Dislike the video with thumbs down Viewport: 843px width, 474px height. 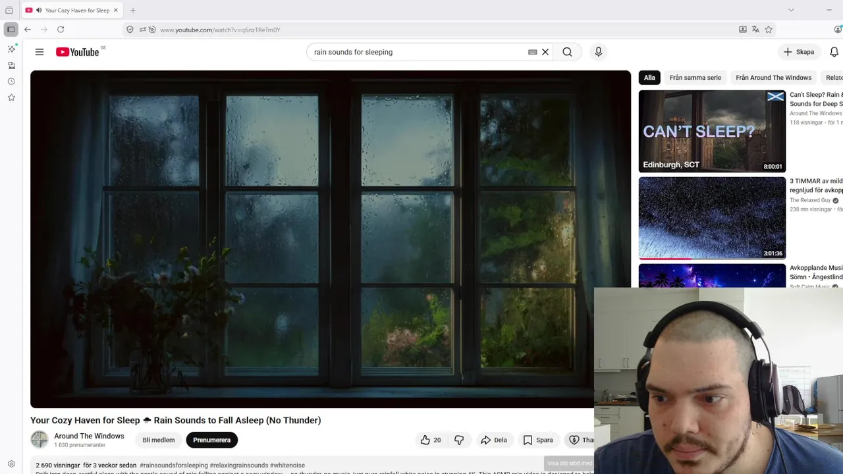coord(459,440)
